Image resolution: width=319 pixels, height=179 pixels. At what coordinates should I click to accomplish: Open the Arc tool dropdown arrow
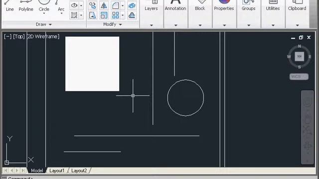click(x=61, y=13)
